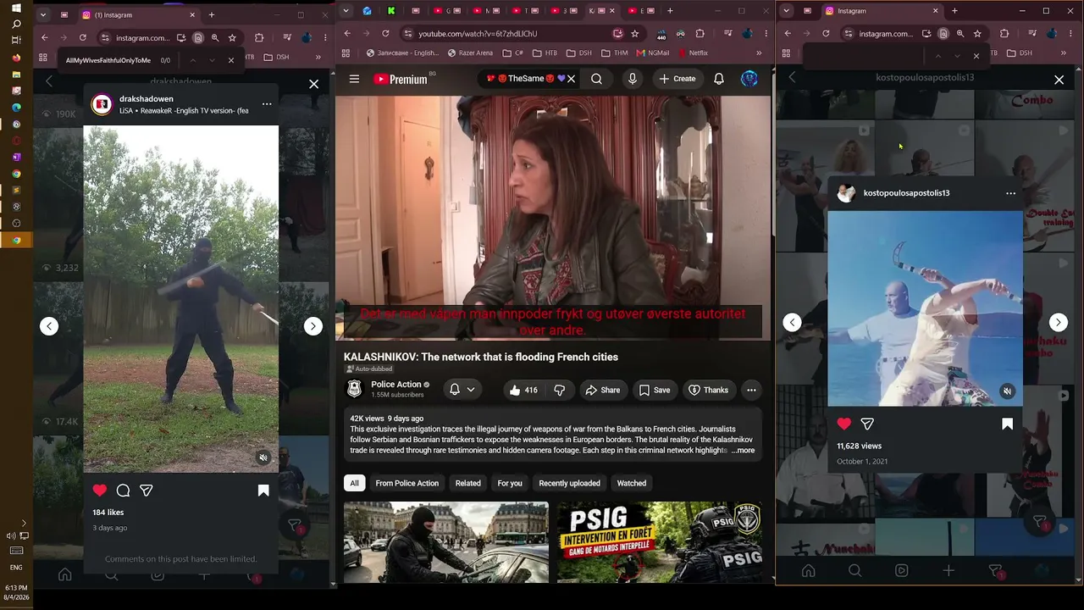
Task: Open Instagram Home in the right window
Action: coord(809,571)
